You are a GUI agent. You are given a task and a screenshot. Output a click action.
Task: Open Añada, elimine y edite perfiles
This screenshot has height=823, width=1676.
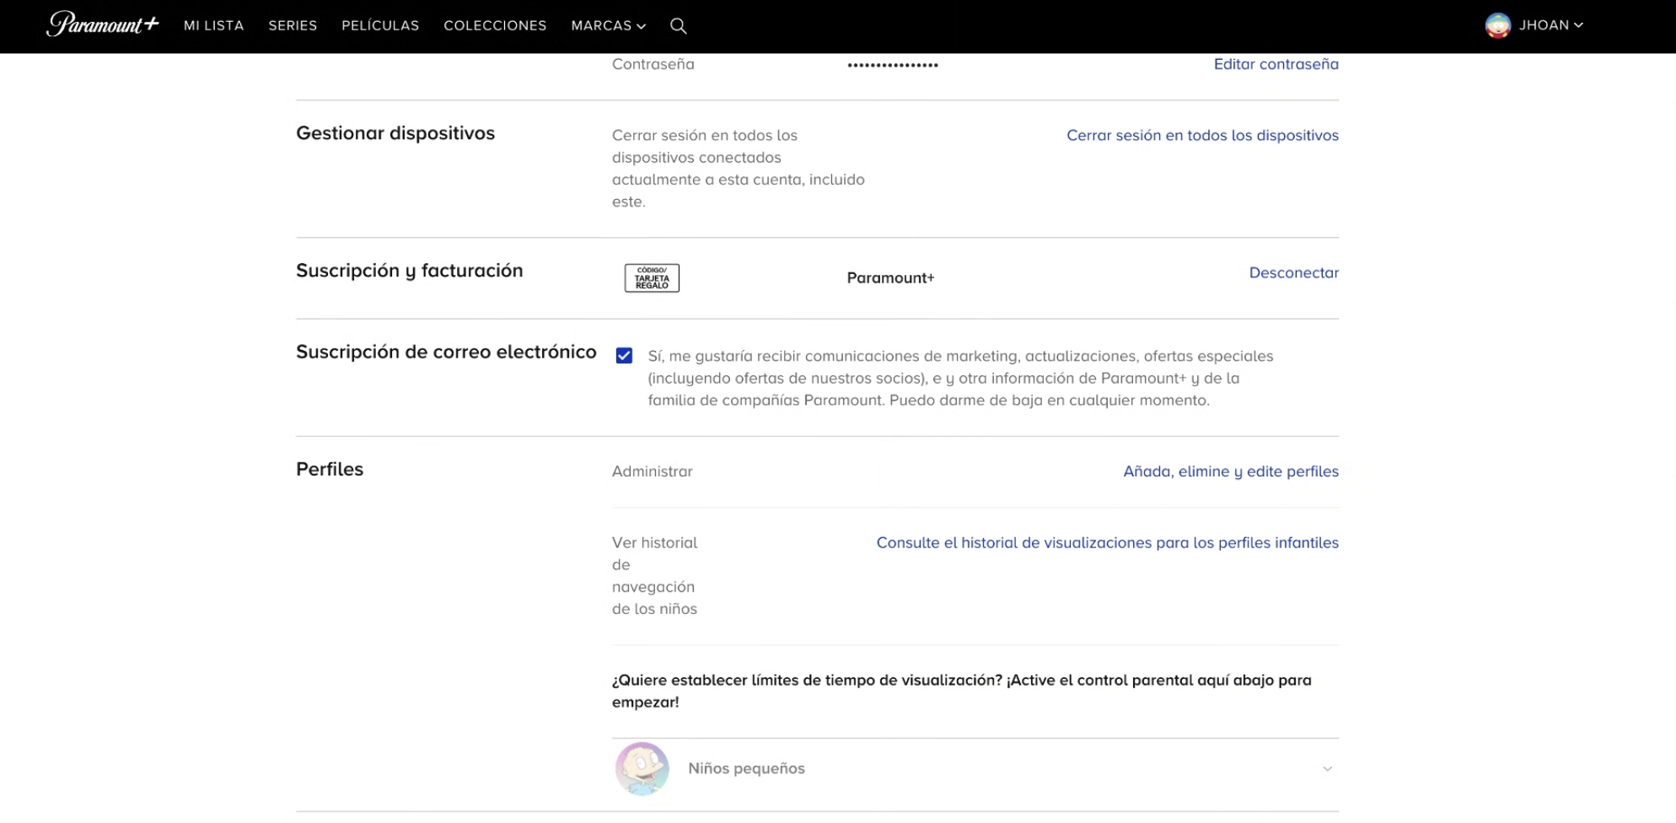(x=1230, y=471)
